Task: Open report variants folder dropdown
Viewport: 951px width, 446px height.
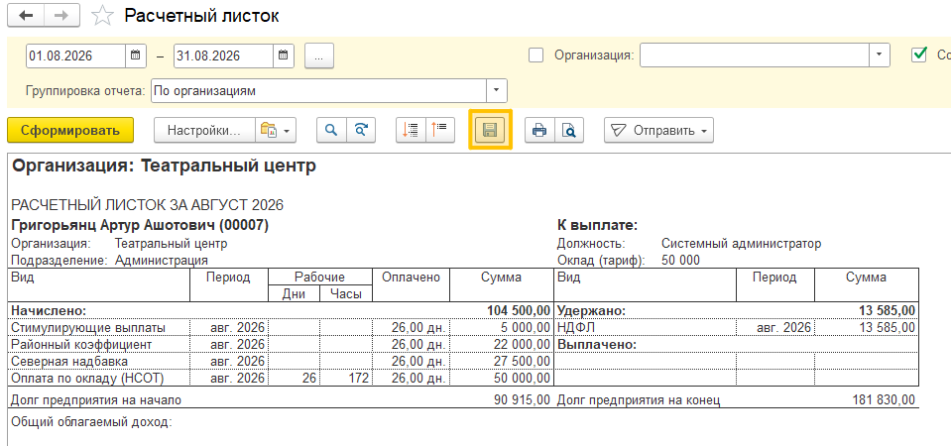Action: pyautogui.click(x=276, y=130)
